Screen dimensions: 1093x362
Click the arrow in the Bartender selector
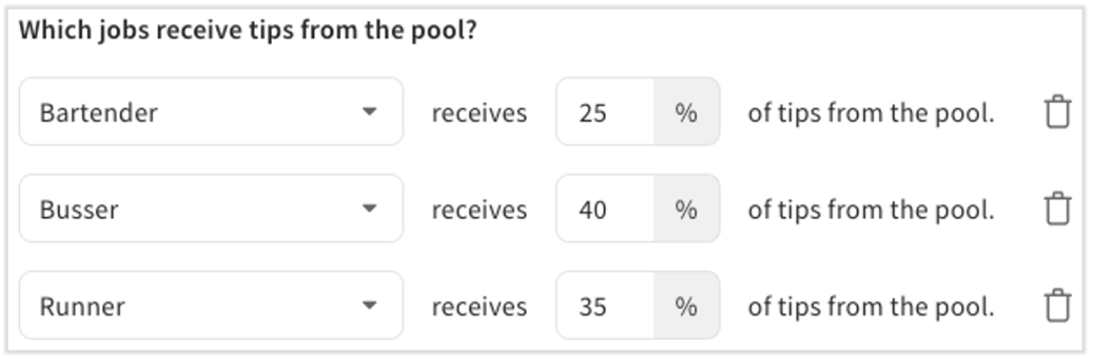click(370, 112)
